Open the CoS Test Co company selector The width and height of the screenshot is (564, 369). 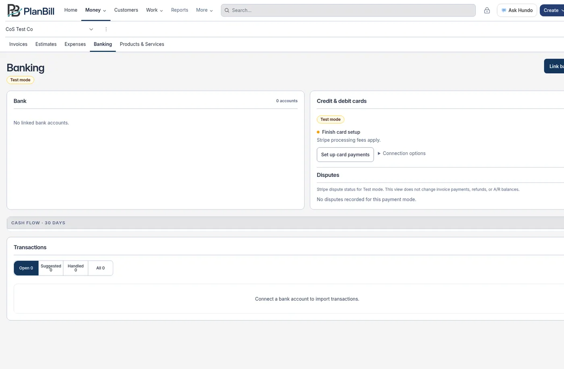50,29
